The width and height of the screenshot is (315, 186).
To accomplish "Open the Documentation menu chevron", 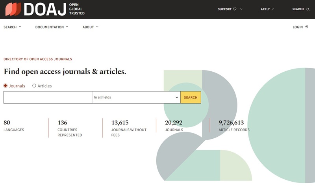I will tap(67, 27).
